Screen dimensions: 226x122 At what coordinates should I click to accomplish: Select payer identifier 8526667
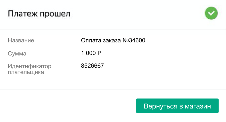point(92,66)
